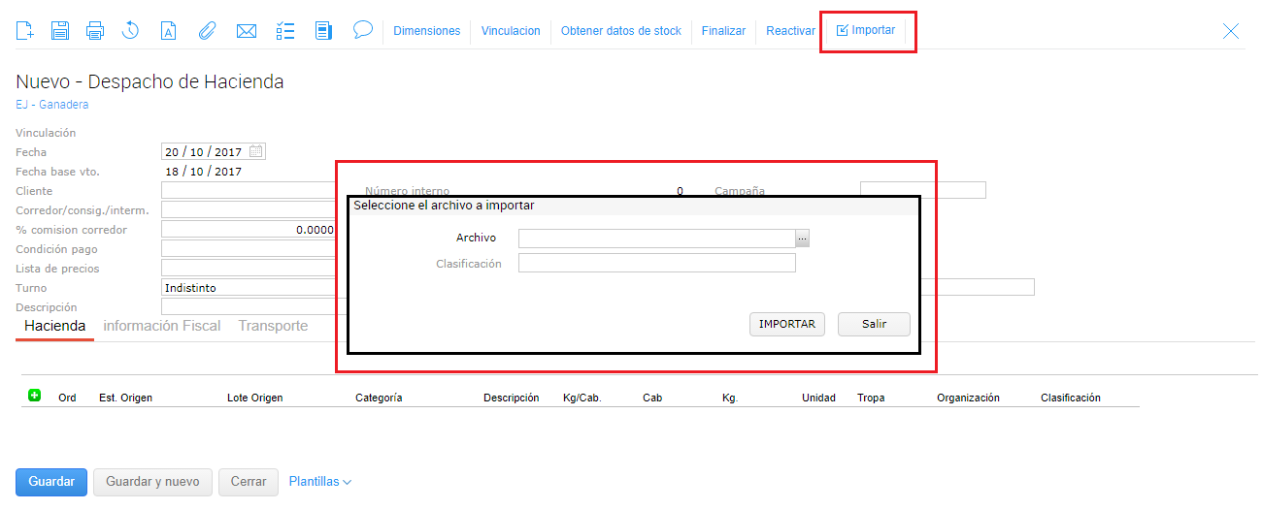
Task: Click the Corredor/consig./interm. field
Action: click(249, 209)
